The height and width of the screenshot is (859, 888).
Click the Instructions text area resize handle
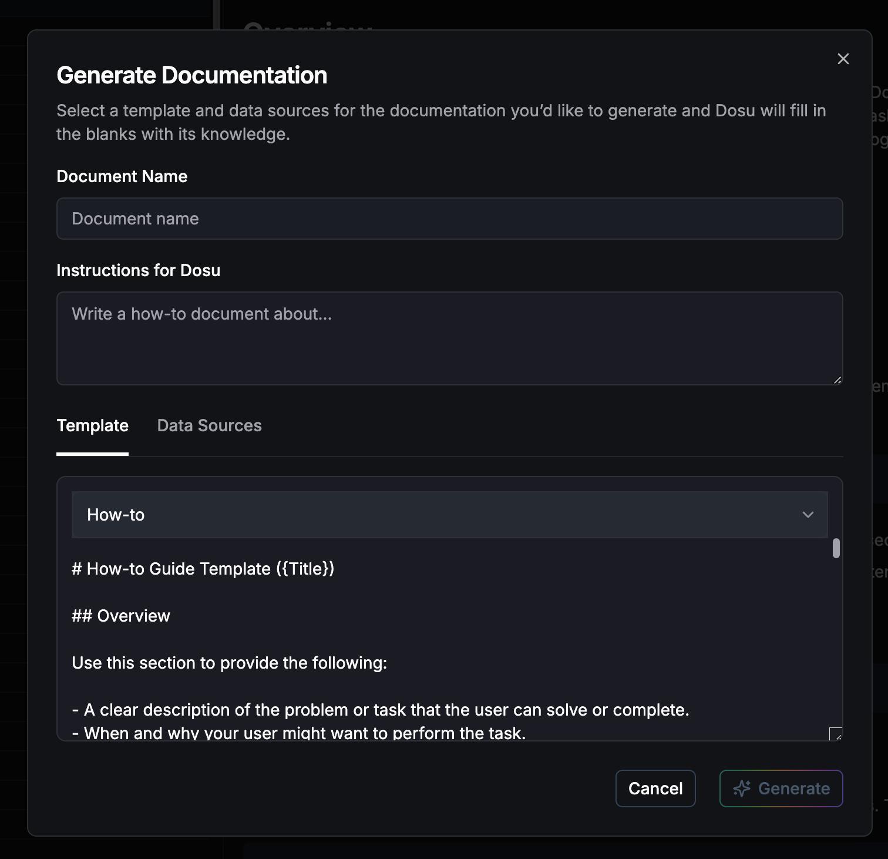click(x=837, y=380)
